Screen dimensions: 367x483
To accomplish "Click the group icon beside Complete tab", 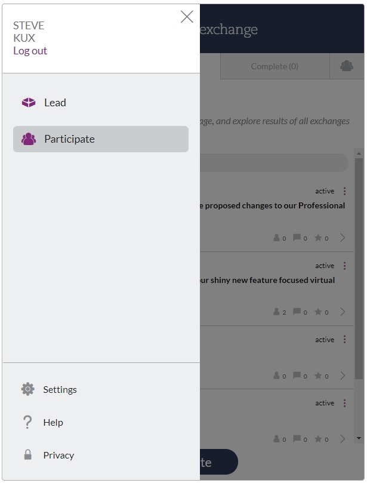I will point(347,66).
